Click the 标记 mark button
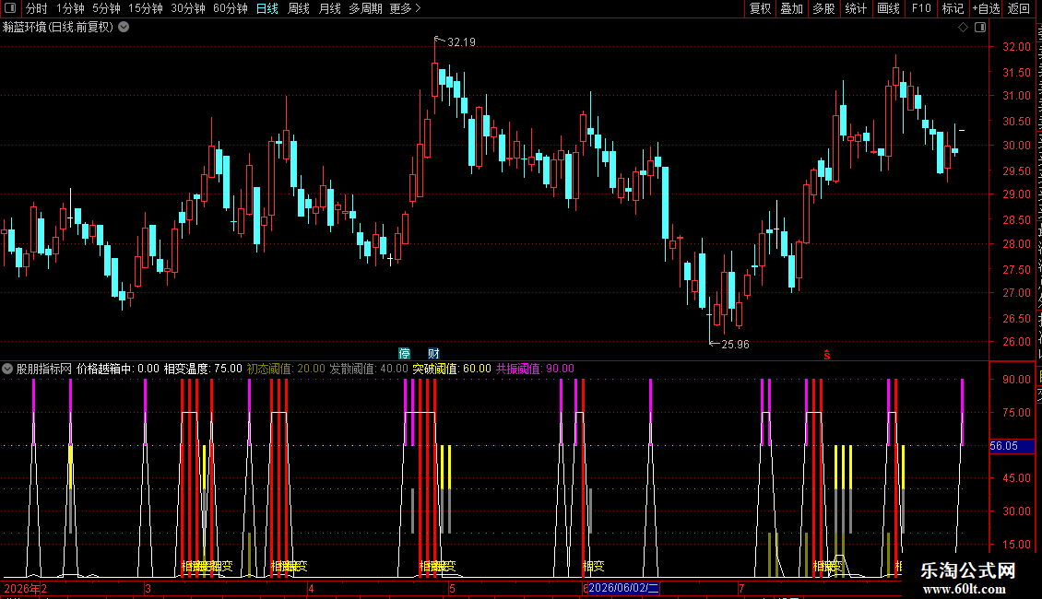This screenshot has height=599, width=1042. pos(953,8)
